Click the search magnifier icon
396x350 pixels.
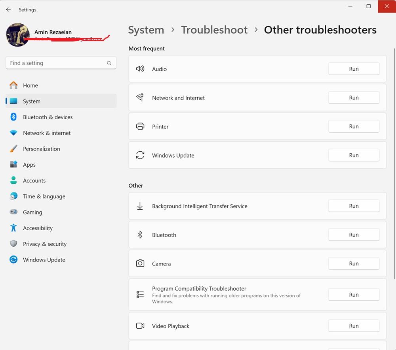[x=109, y=63]
